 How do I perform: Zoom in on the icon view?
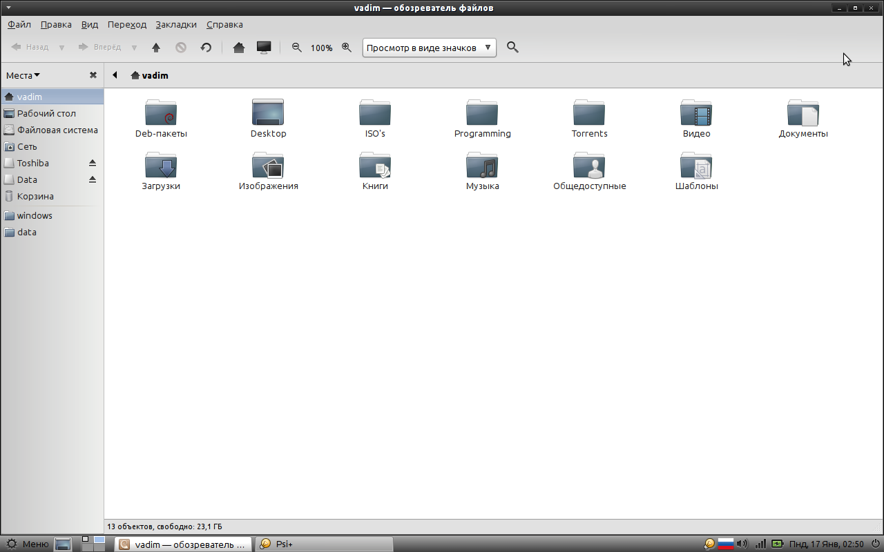(347, 48)
